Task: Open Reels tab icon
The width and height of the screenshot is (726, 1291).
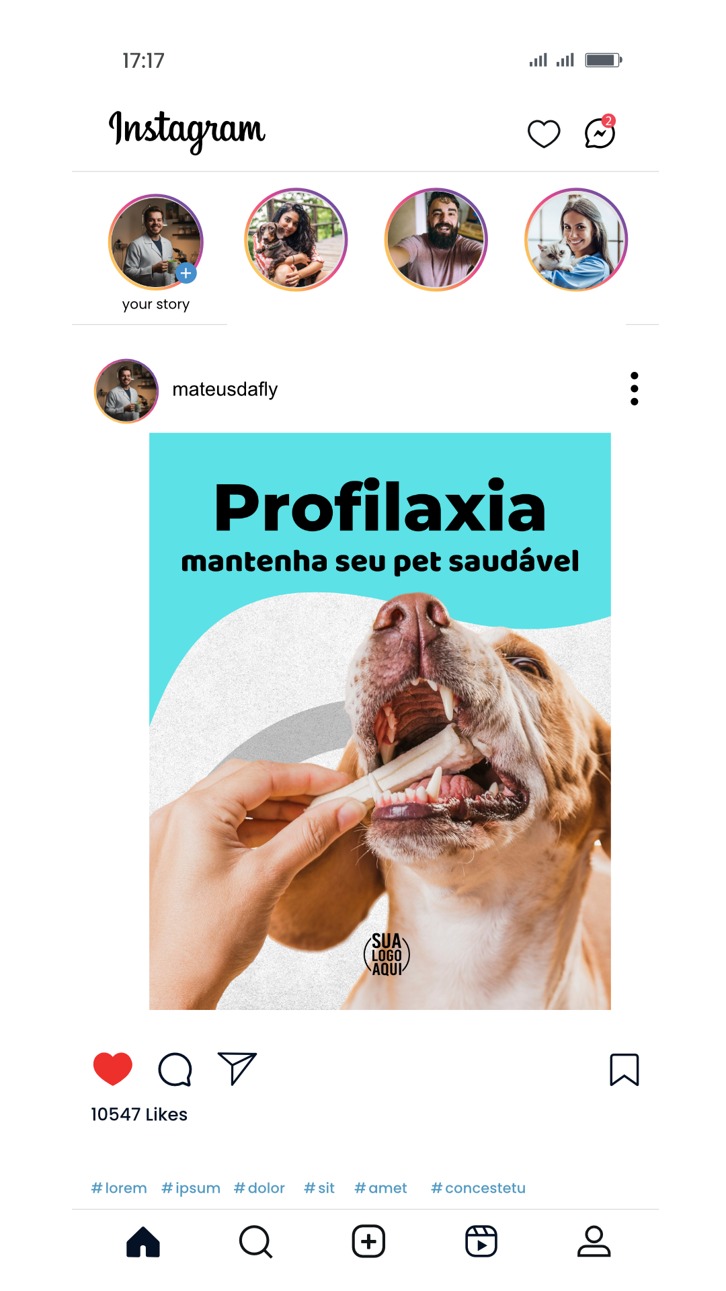Action: pos(481,1241)
